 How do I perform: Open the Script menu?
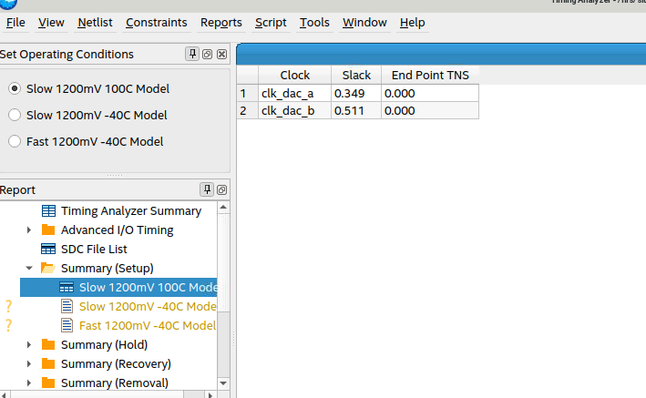tap(271, 22)
